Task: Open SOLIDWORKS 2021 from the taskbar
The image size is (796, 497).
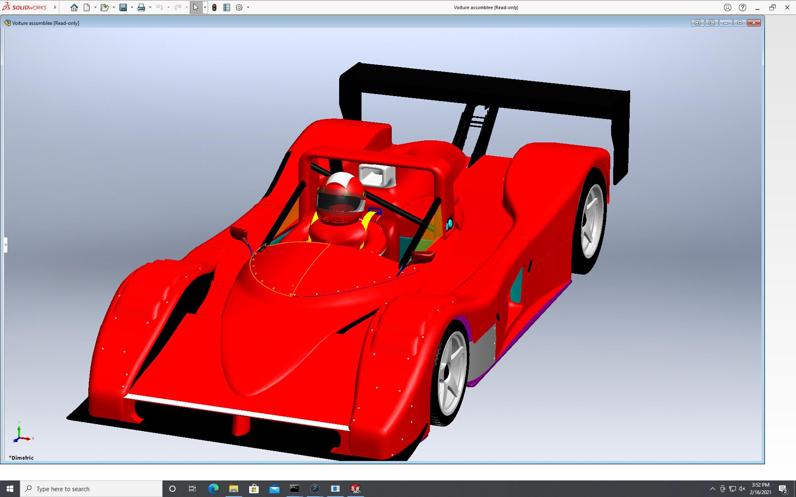Action: coord(355,489)
